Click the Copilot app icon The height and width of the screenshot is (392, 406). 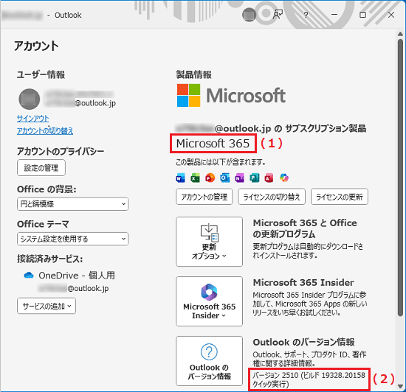point(284,178)
